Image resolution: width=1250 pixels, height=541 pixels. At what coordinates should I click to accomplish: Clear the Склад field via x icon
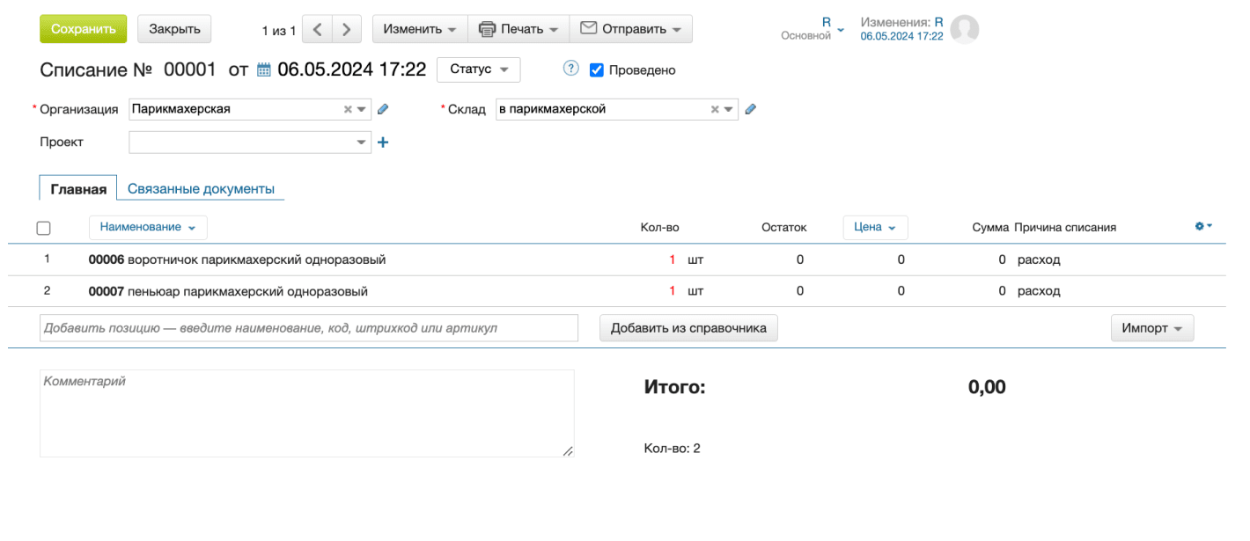pyautogui.click(x=714, y=108)
